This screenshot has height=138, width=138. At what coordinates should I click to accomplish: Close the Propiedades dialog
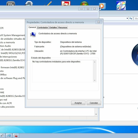click(99, 22)
